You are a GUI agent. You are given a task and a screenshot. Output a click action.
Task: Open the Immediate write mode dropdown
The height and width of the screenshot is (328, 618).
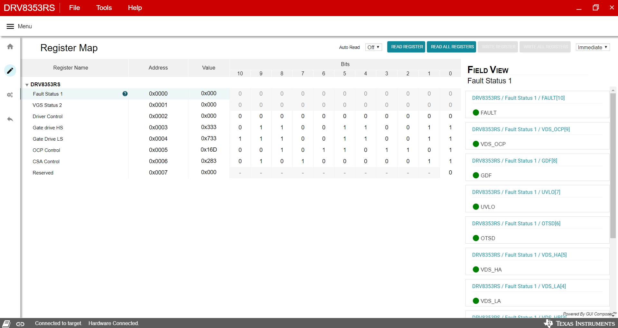click(x=593, y=47)
